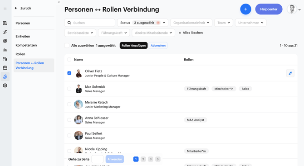Go to page 3
304x166 pixels.
(151, 159)
